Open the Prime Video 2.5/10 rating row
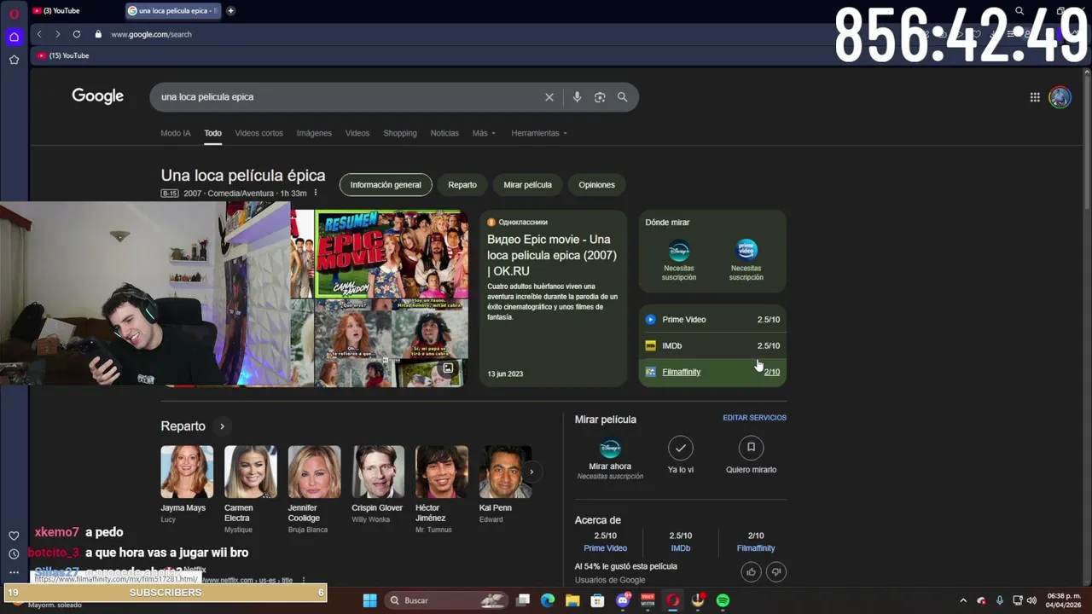 point(712,320)
